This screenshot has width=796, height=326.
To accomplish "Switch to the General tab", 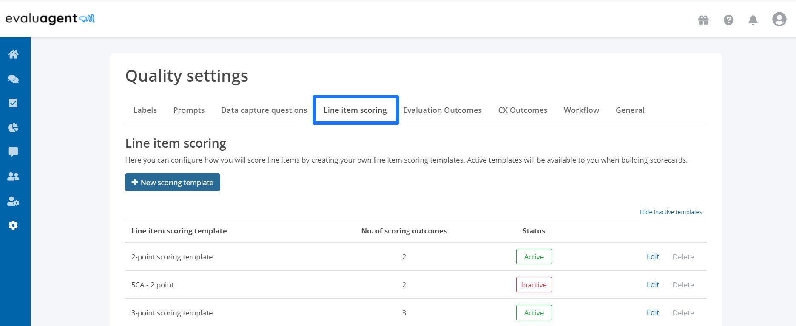I will (x=630, y=110).
